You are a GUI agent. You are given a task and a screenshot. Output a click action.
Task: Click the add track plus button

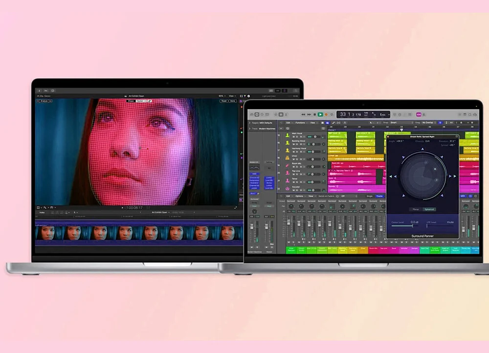(x=281, y=128)
